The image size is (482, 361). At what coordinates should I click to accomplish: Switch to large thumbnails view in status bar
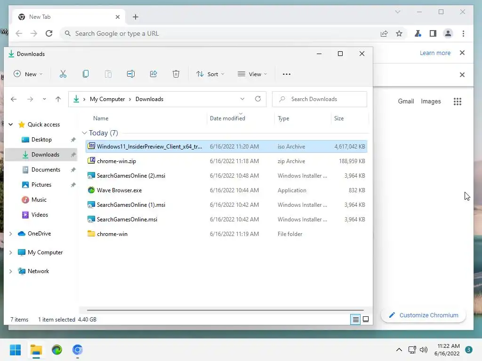[x=366, y=319]
